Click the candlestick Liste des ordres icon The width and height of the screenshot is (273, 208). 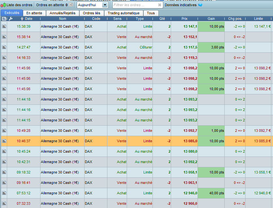(3, 5)
